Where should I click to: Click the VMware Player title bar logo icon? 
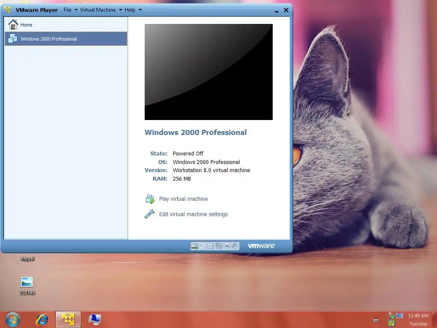click(x=7, y=10)
